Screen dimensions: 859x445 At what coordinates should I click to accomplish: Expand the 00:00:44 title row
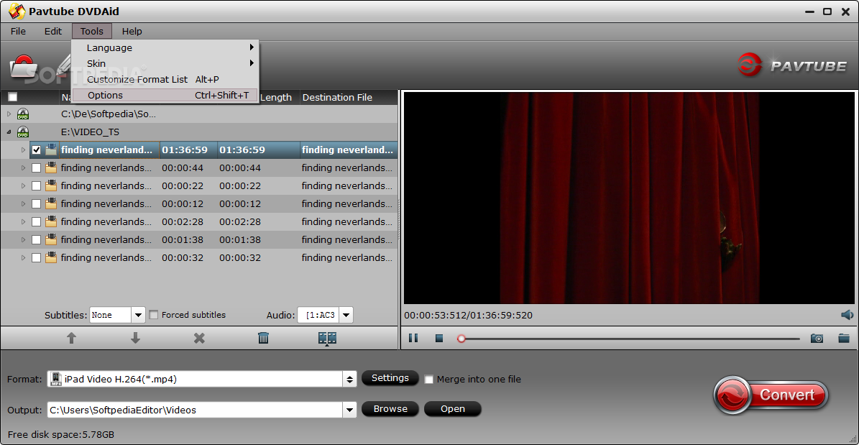tap(23, 168)
